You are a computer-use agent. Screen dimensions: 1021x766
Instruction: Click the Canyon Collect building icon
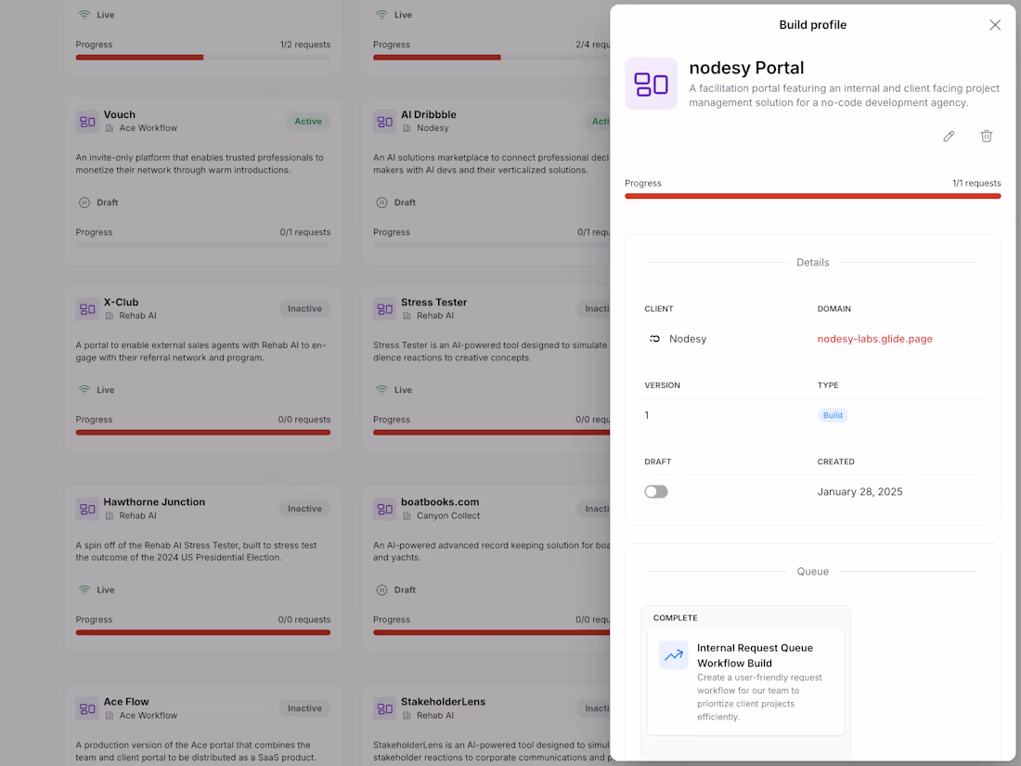(407, 516)
